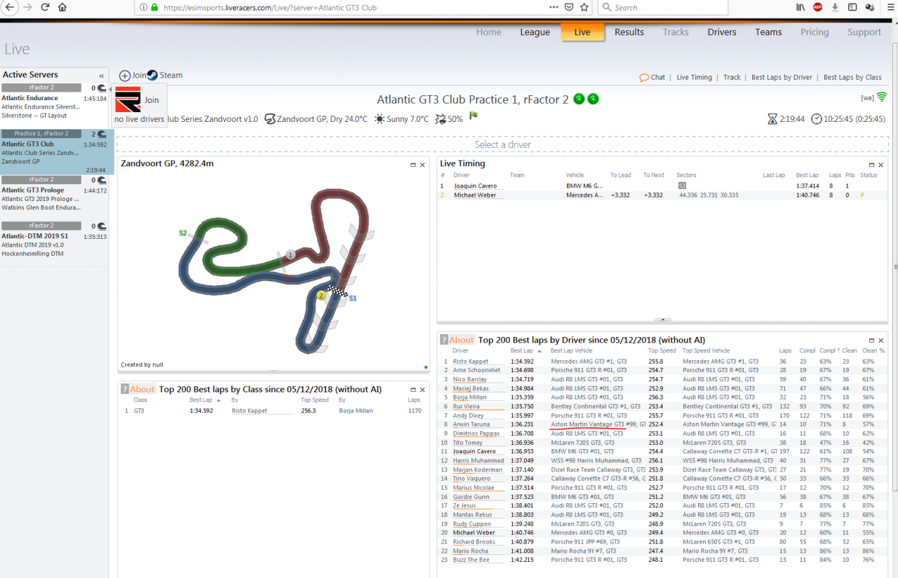Open the Results tab
The image size is (898, 578).
coord(629,32)
